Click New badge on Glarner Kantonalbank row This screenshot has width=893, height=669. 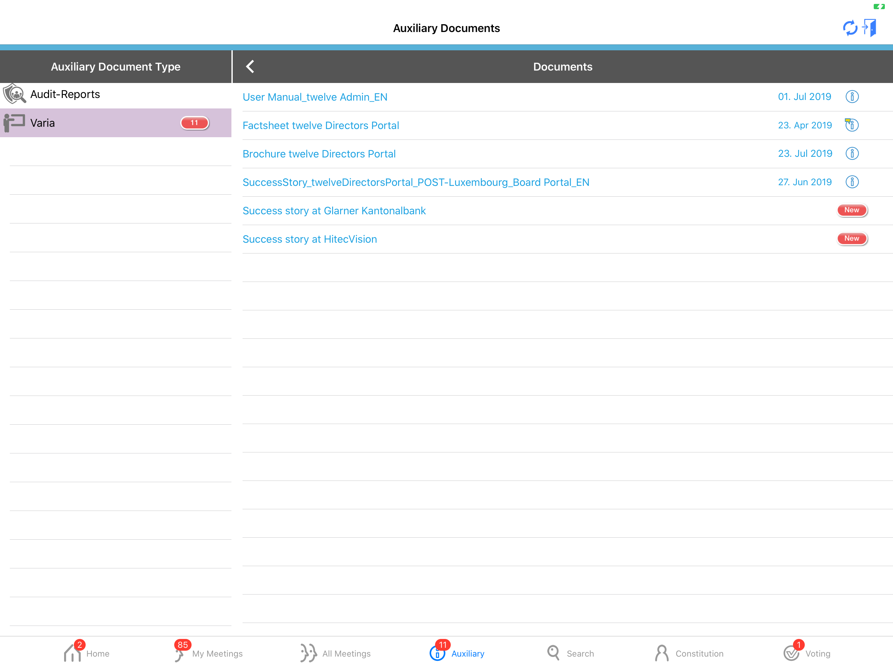(852, 210)
